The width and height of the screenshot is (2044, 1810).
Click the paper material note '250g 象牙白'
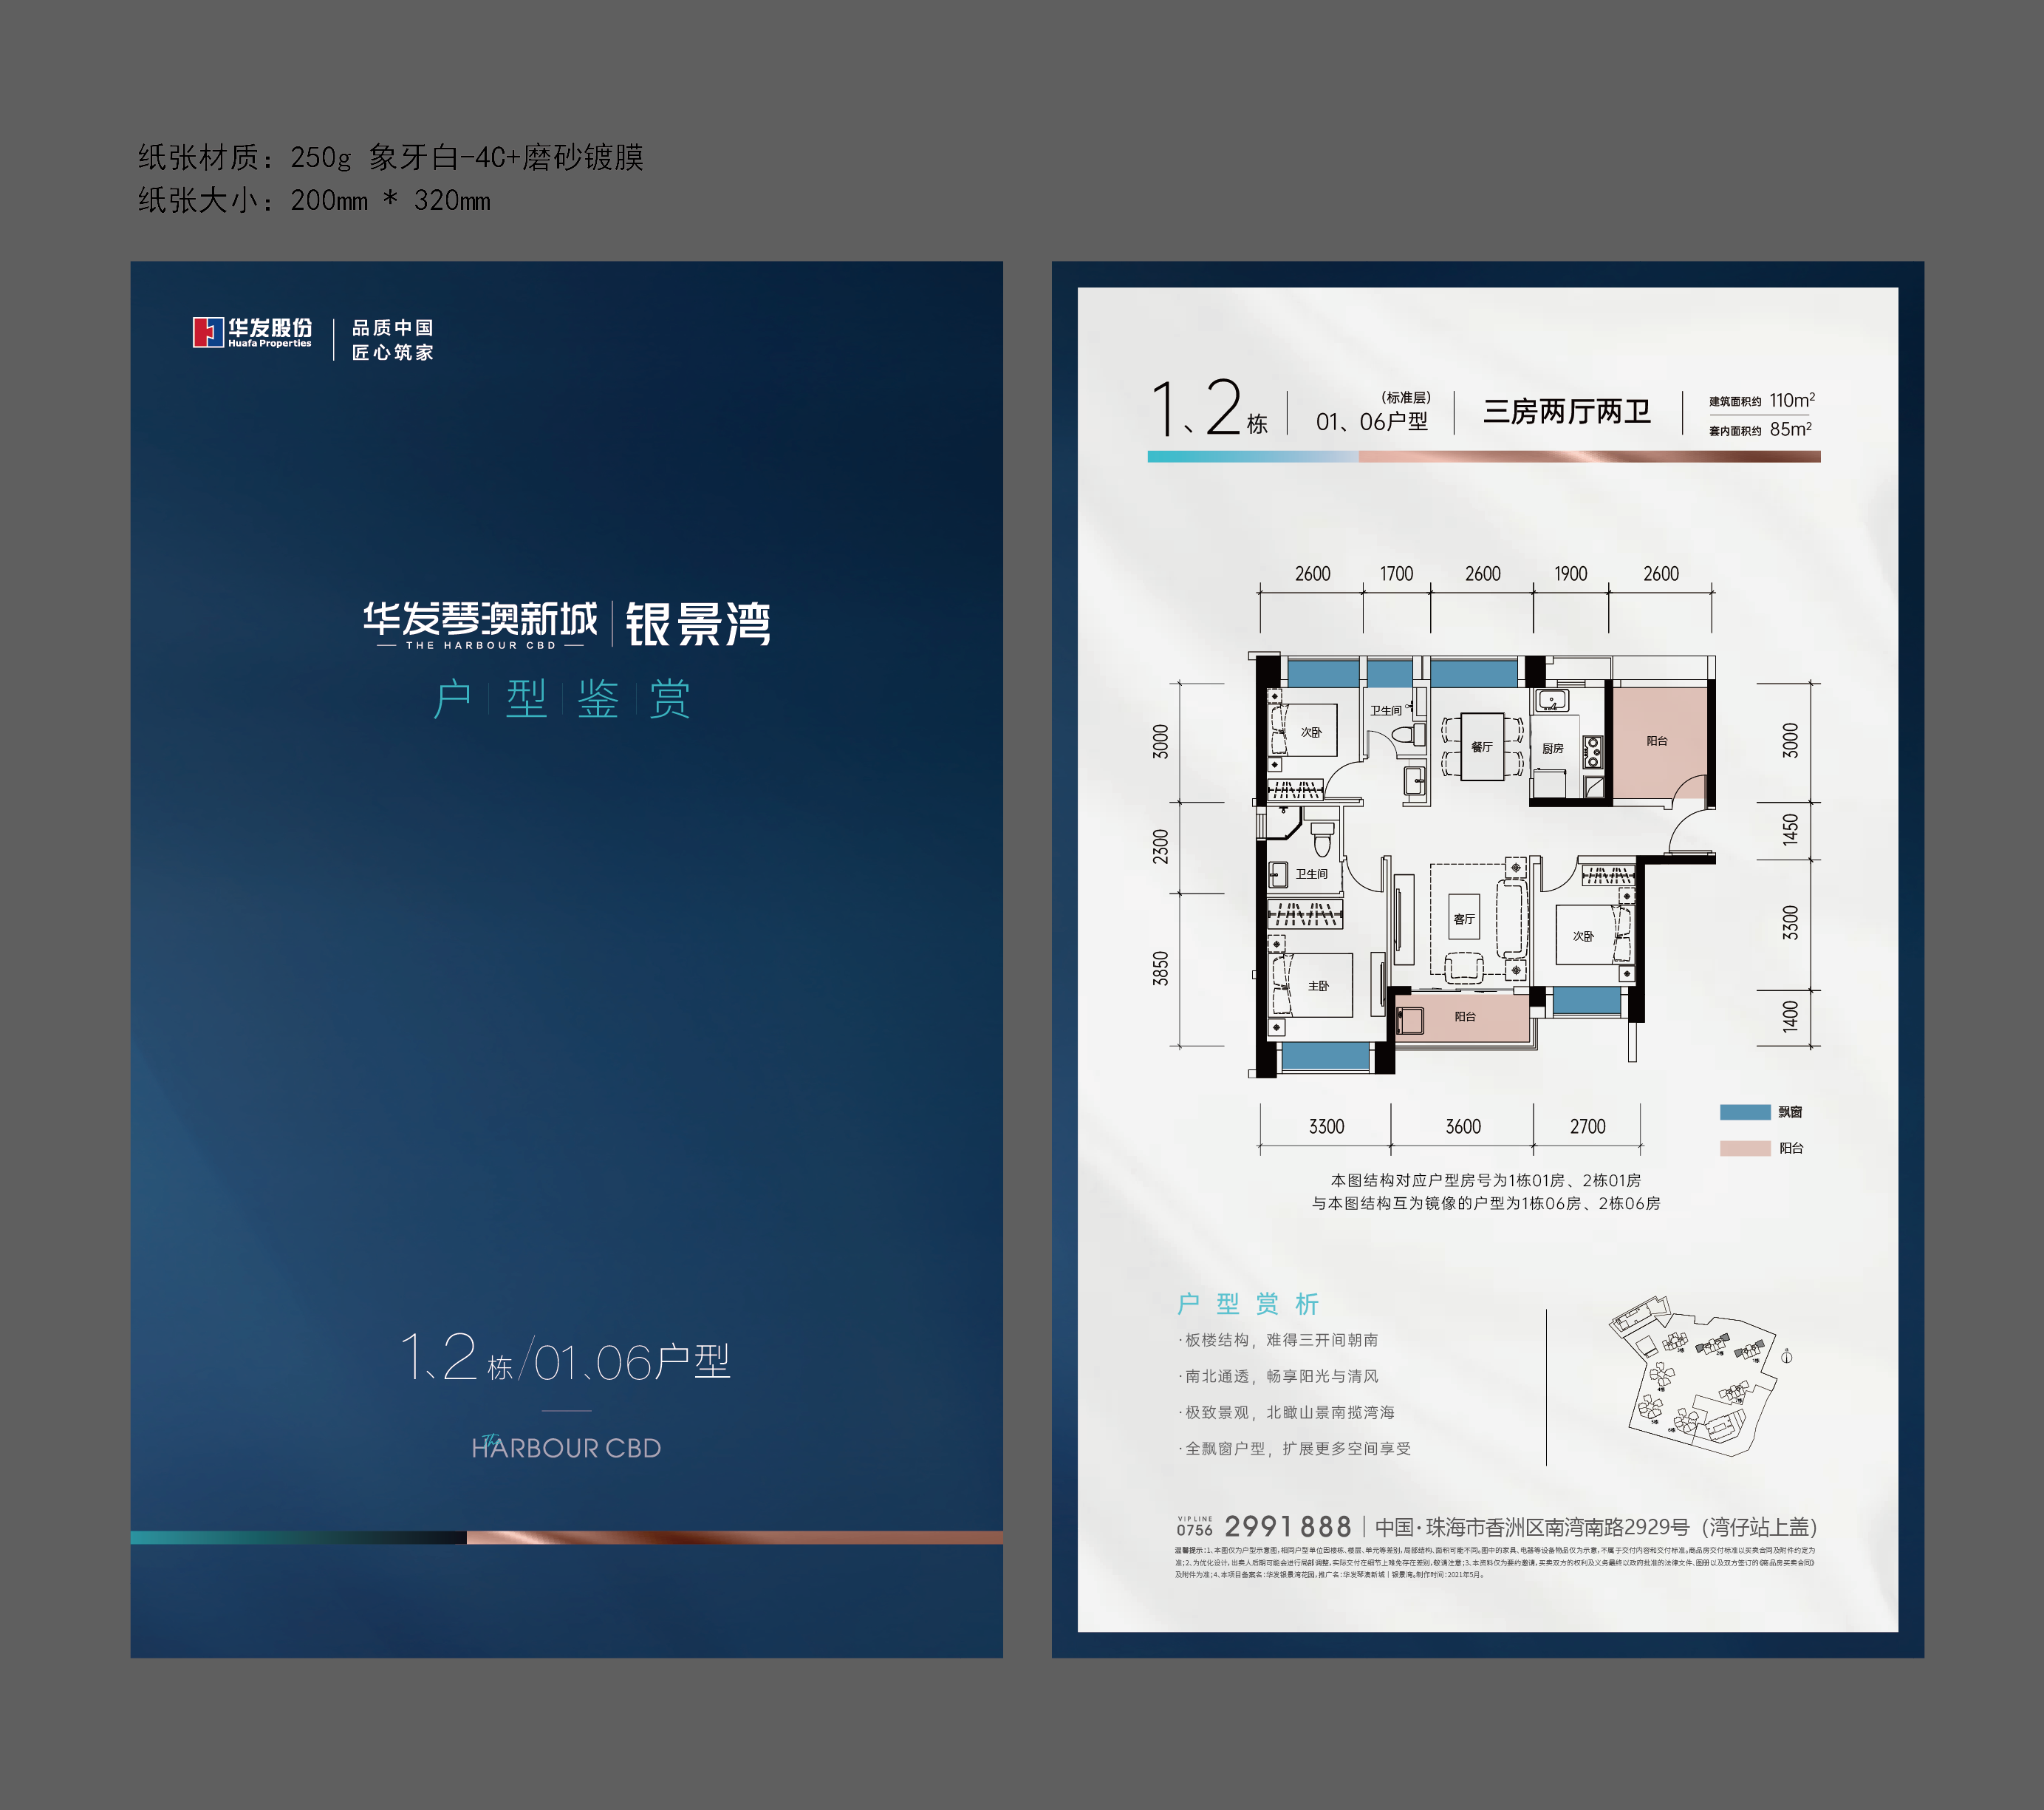(x=392, y=157)
